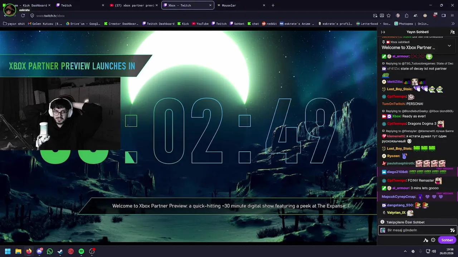Open volume control in system tray
The height and width of the screenshot is (257, 458).
pos(434,251)
